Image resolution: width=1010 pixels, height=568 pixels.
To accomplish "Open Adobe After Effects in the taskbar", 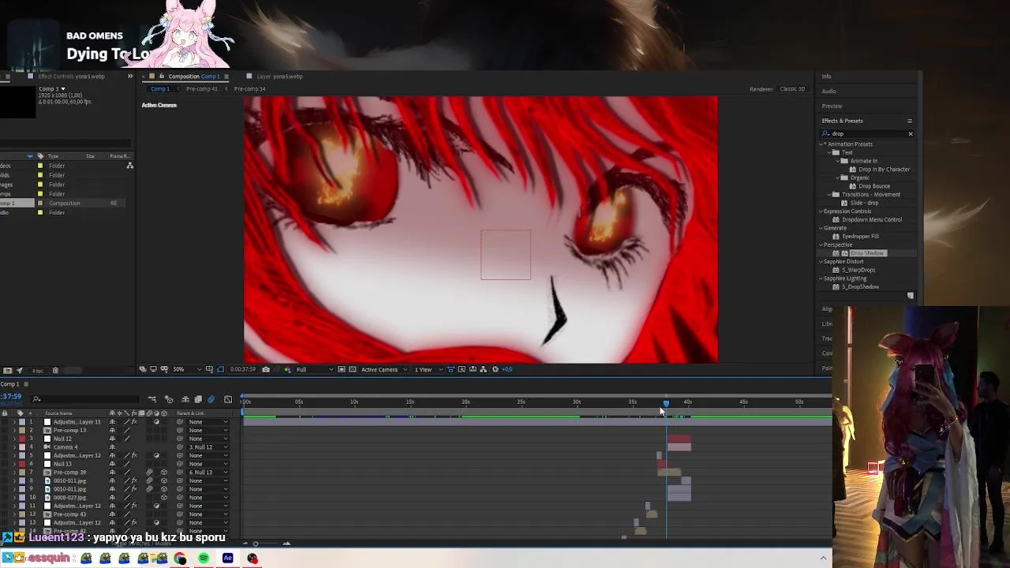I will click(x=228, y=559).
